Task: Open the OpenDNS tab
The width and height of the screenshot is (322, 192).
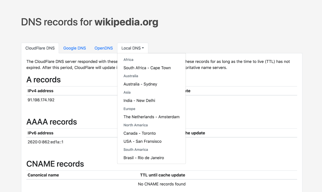Action: pyautogui.click(x=104, y=48)
